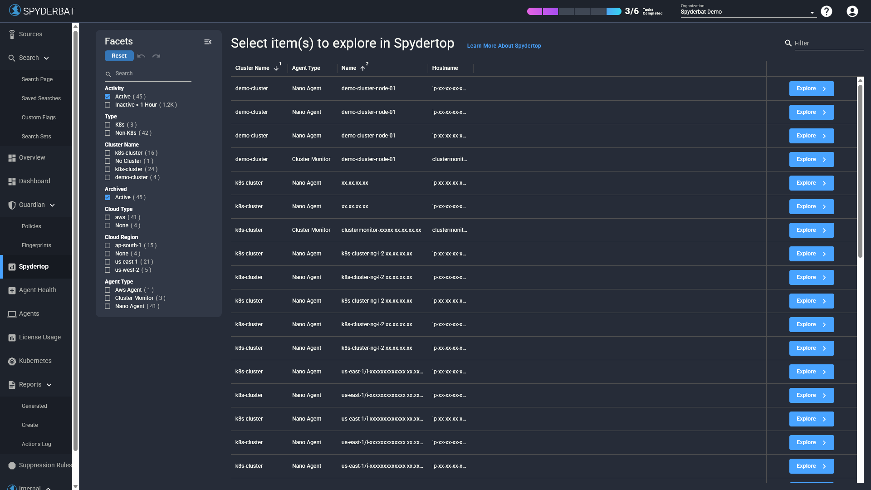This screenshot has width=871, height=490.
Task: Open the Dashboard from the sidebar
Action: click(x=11, y=181)
